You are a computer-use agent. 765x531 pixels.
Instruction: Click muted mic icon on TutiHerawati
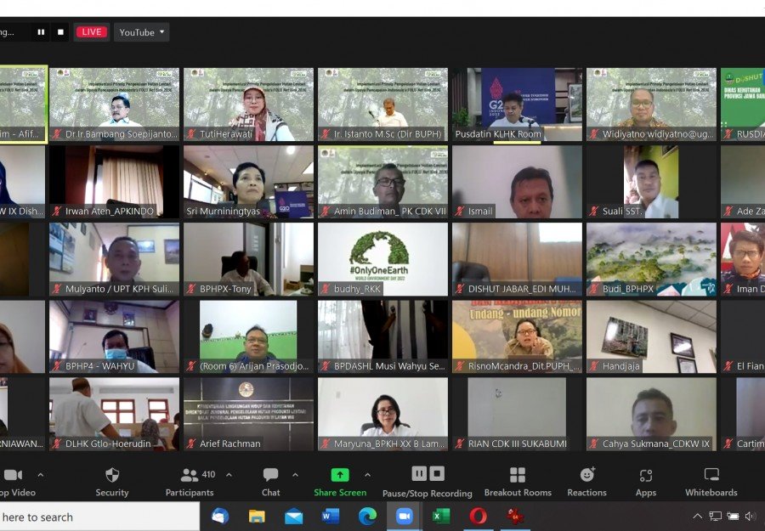coord(192,134)
